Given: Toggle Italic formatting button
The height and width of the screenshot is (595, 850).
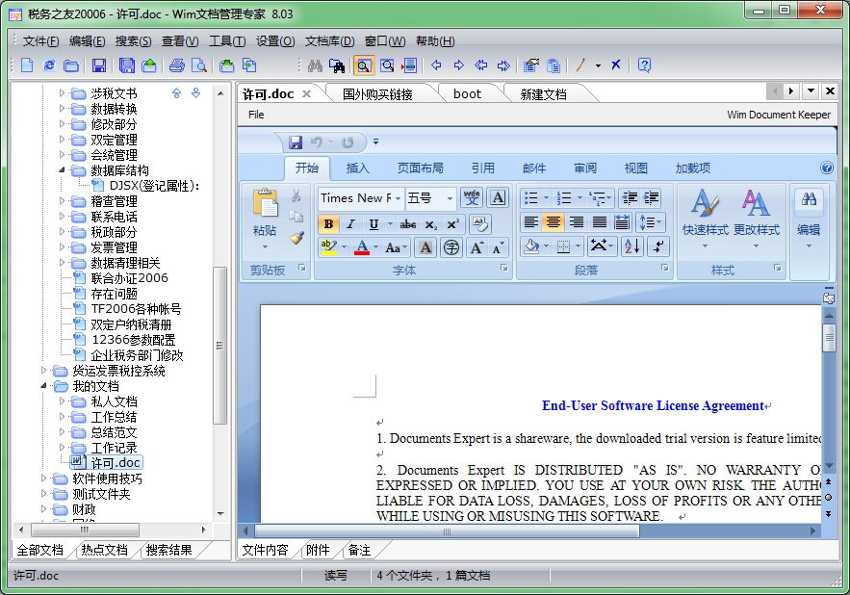Looking at the screenshot, I should [x=350, y=224].
